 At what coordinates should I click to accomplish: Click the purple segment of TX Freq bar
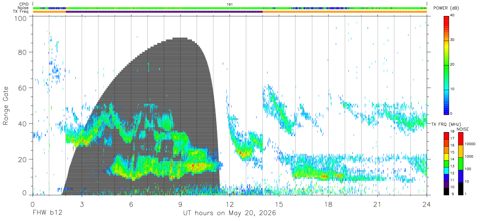point(164,12)
